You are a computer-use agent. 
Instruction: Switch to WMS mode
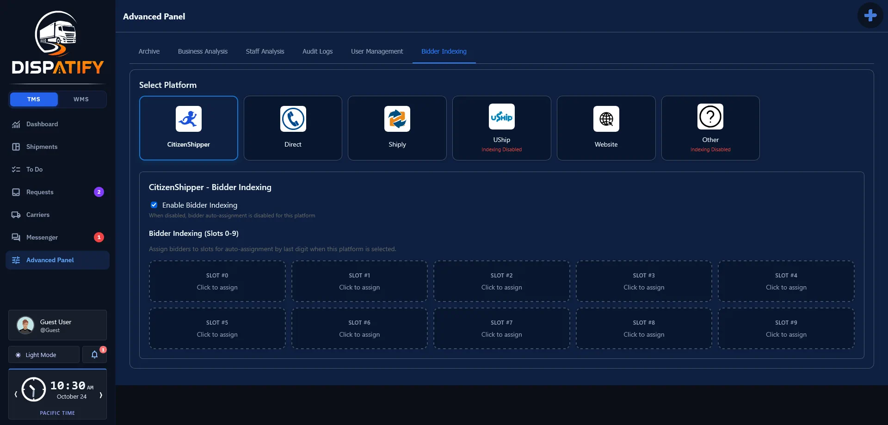[x=81, y=99]
